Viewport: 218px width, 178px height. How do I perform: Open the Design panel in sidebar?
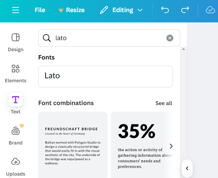[x=16, y=42]
